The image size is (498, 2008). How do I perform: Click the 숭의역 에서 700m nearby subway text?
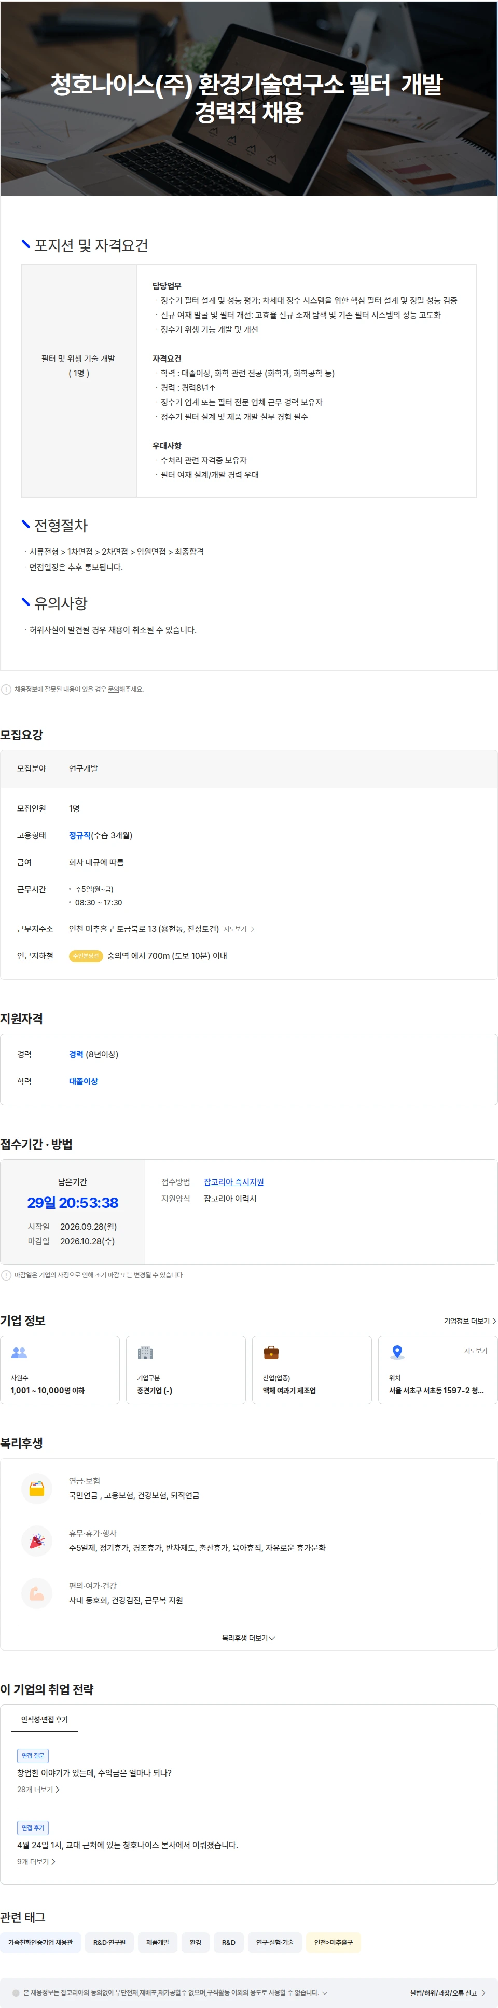click(x=167, y=956)
